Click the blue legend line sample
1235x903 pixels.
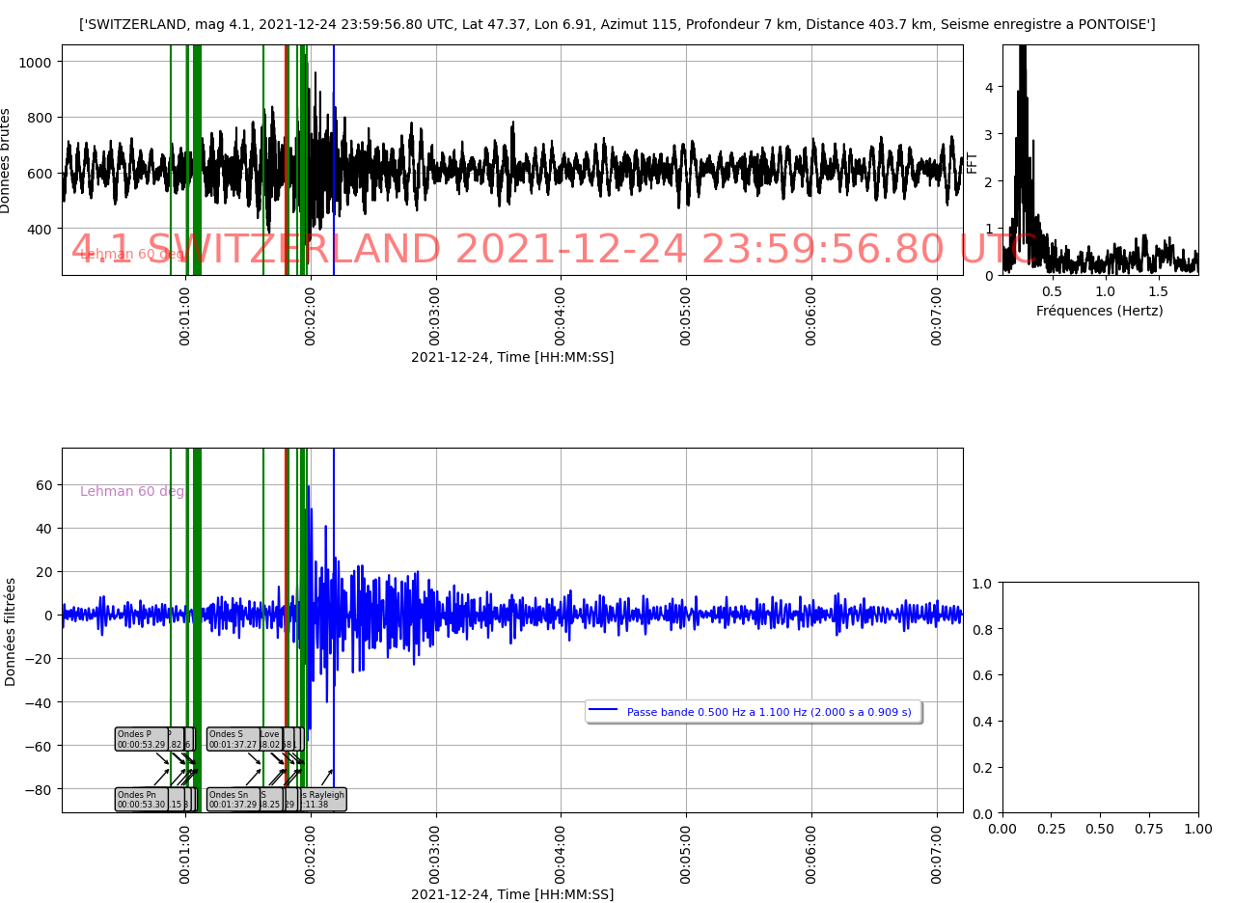pyautogui.click(x=603, y=711)
